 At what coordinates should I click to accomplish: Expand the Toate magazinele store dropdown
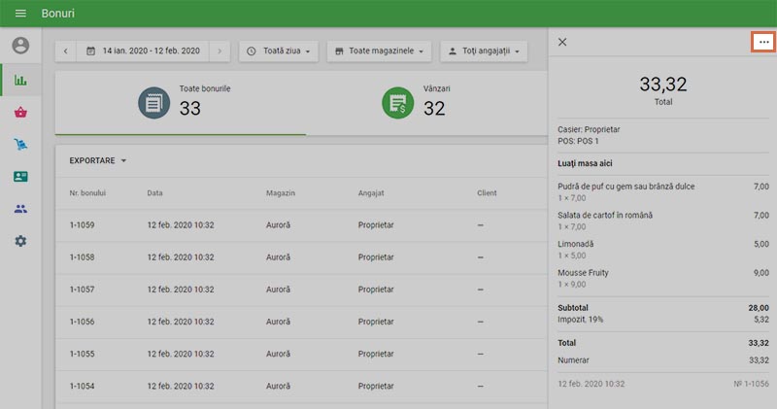[379, 51]
